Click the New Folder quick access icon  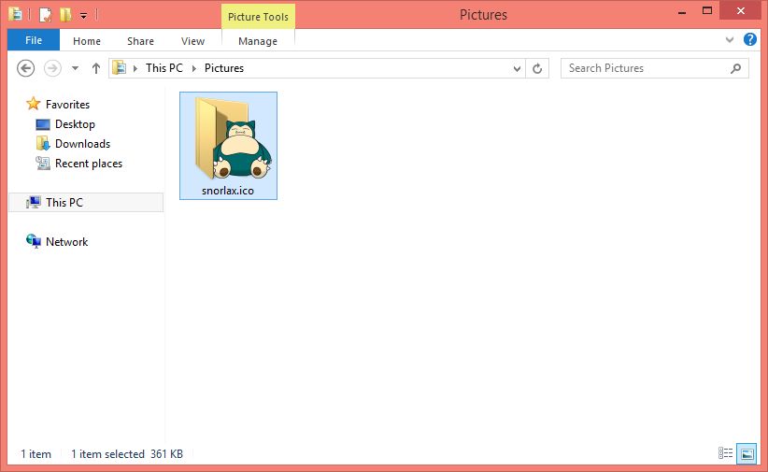(64, 15)
